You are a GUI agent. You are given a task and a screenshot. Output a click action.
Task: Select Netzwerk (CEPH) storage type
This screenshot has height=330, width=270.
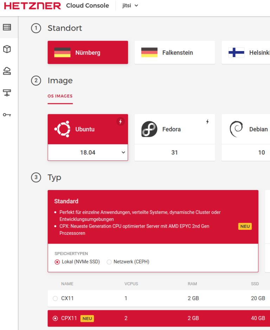[x=109, y=262]
